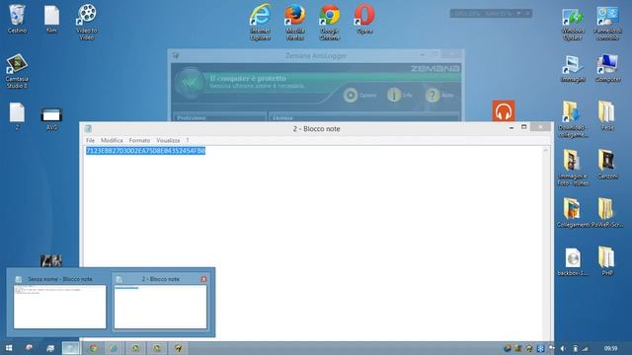Viewport: 632px width, 355px height.
Task: Minimize the 2 - Blocco note window
Action: pos(512,127)
